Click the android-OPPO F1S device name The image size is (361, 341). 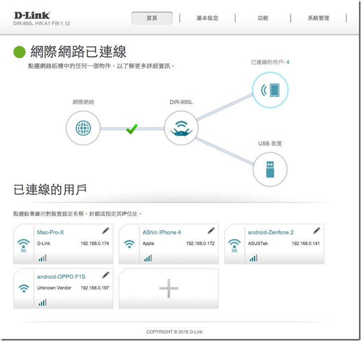click(61, 277)
